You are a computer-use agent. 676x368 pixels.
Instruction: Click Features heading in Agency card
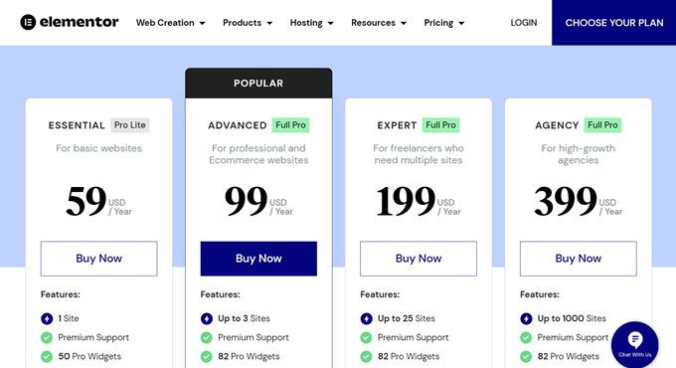click(x=540, y=294)
